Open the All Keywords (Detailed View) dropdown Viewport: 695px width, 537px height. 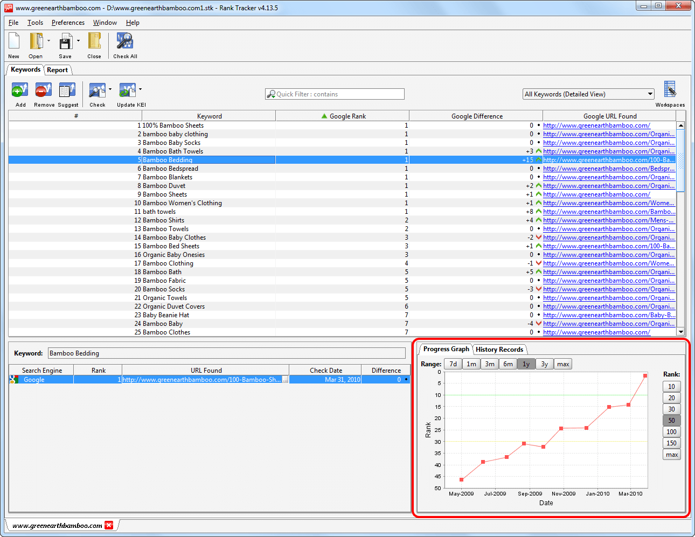pyautogui.click(x=588, y=94)
